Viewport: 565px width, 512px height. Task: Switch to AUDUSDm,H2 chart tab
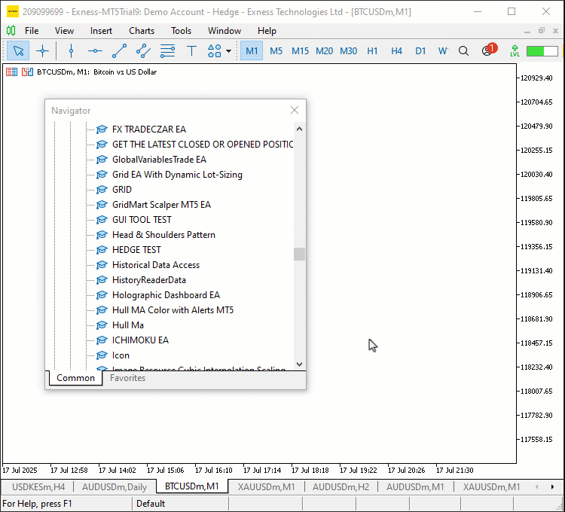pos(341,487)
